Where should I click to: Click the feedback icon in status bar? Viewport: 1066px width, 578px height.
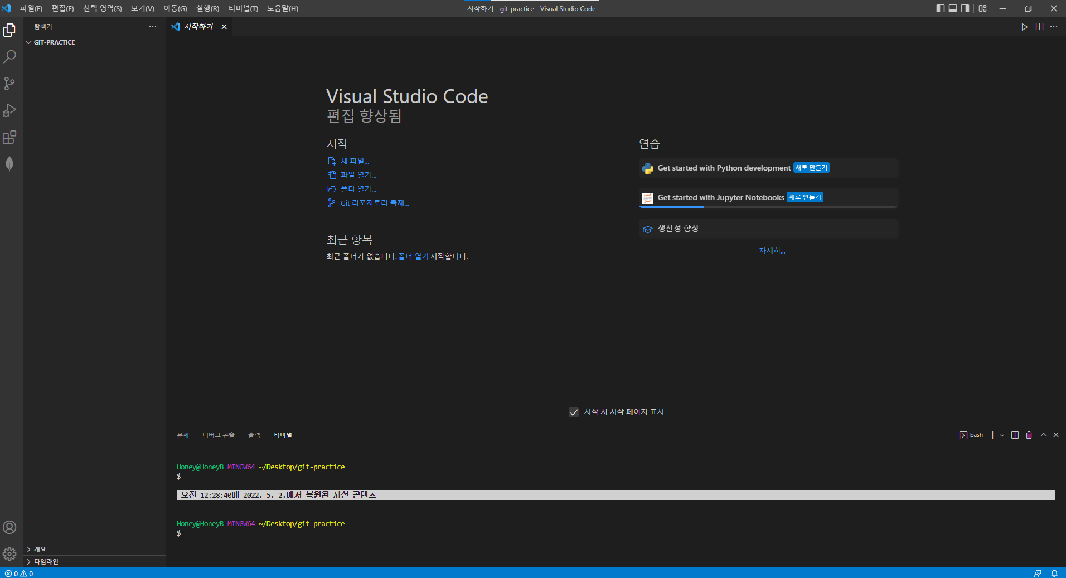[x=1038, y=574]
